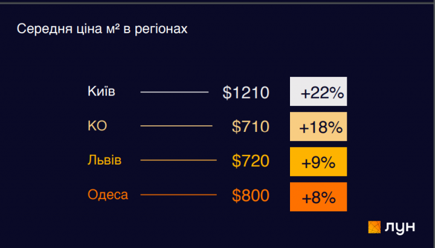Click the yellow line next to Львів
This screenshot has width=435, height=248.
178,160
